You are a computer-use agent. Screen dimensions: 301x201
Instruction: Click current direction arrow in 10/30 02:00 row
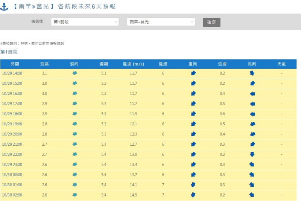point(252,195)
